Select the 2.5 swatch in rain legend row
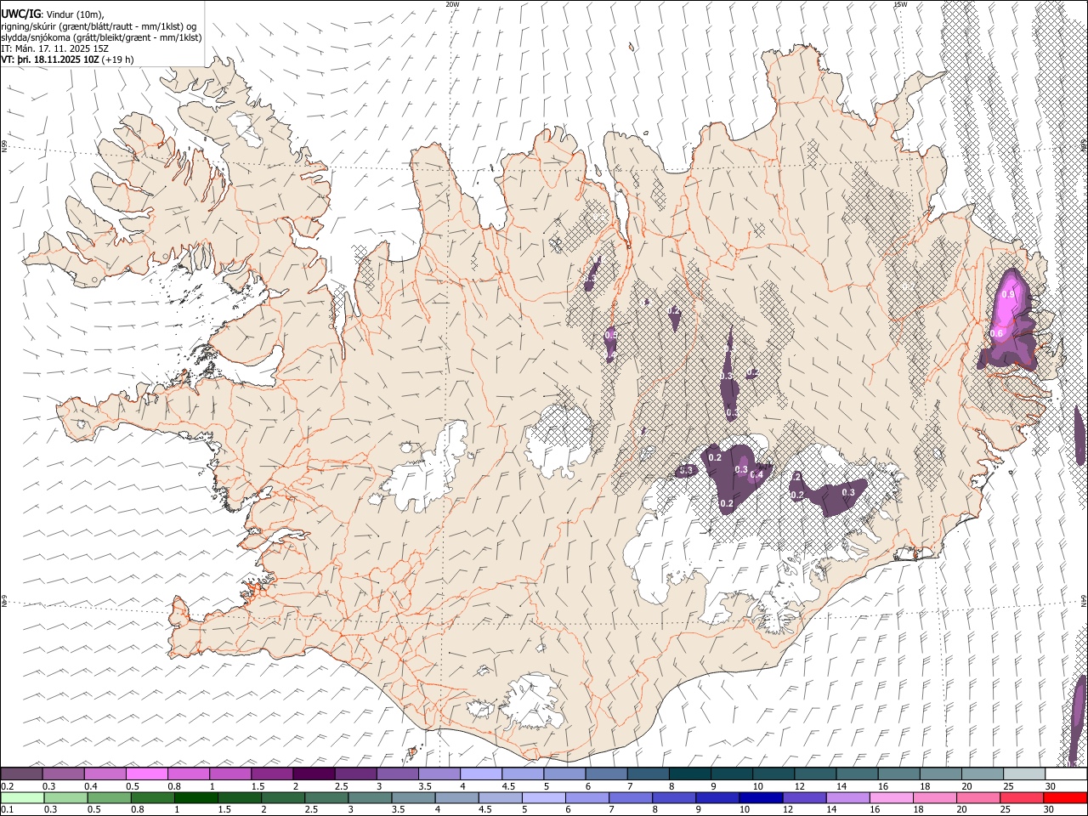Screen dimensions: 1088x816 327,797
